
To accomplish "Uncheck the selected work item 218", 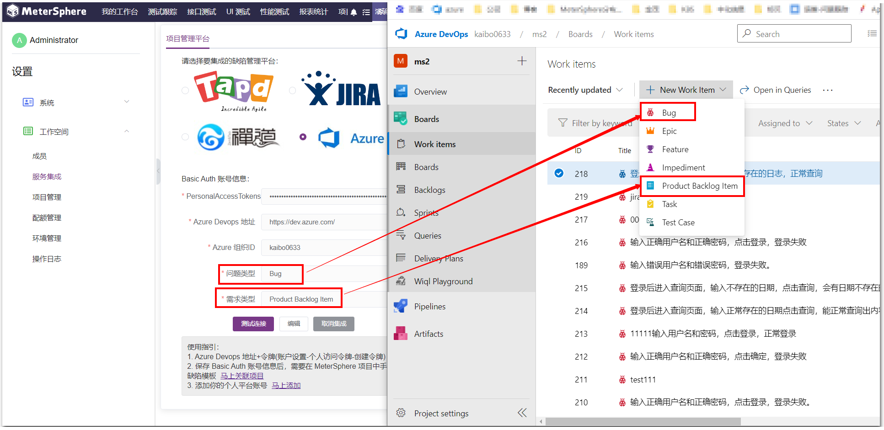I will 559,173.
